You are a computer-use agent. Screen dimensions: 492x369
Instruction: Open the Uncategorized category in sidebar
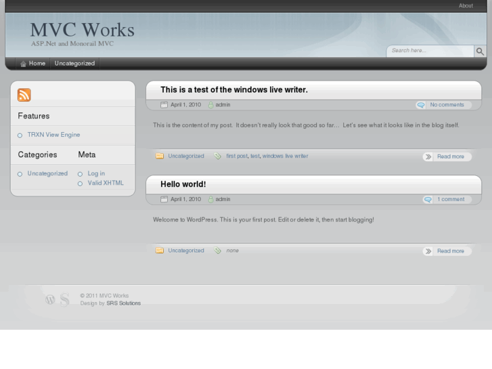point(47,173)
